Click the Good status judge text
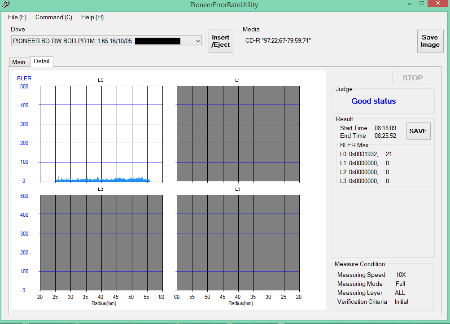 click(374, 101)
